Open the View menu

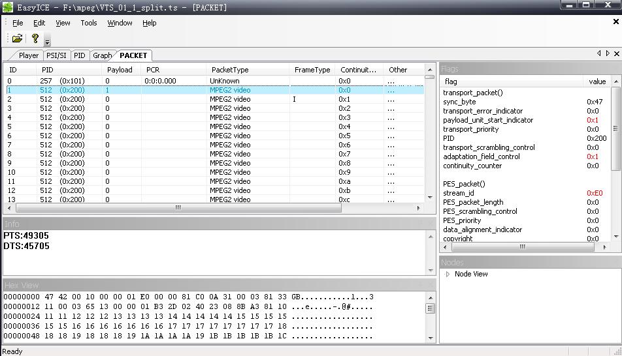[63, 23]
